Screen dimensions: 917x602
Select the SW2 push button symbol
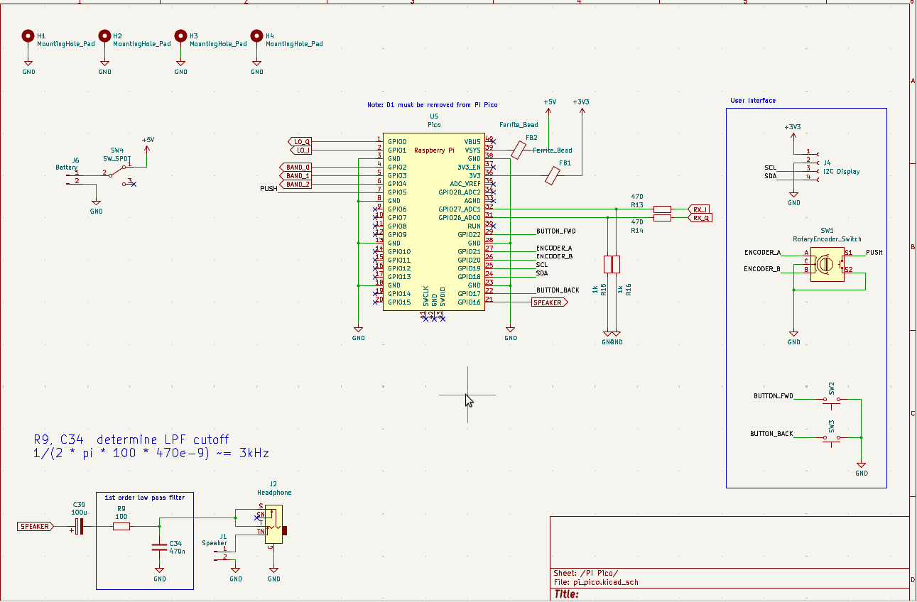coord(831,400)
